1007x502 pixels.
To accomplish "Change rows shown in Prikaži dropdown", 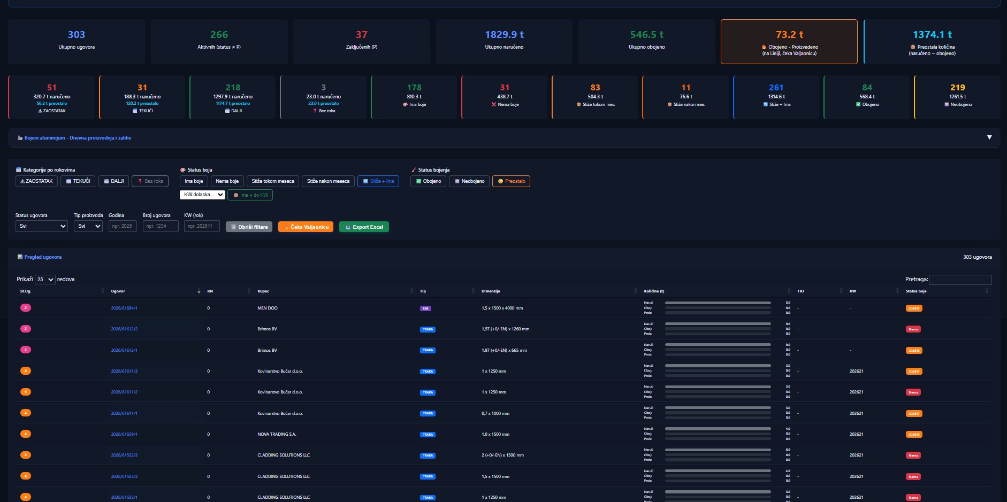I will [x=45, y=280].
